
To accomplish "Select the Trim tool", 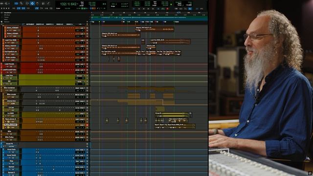I will (27, 3).
